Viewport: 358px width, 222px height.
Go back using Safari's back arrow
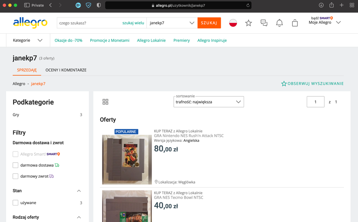tap(51, 5)
